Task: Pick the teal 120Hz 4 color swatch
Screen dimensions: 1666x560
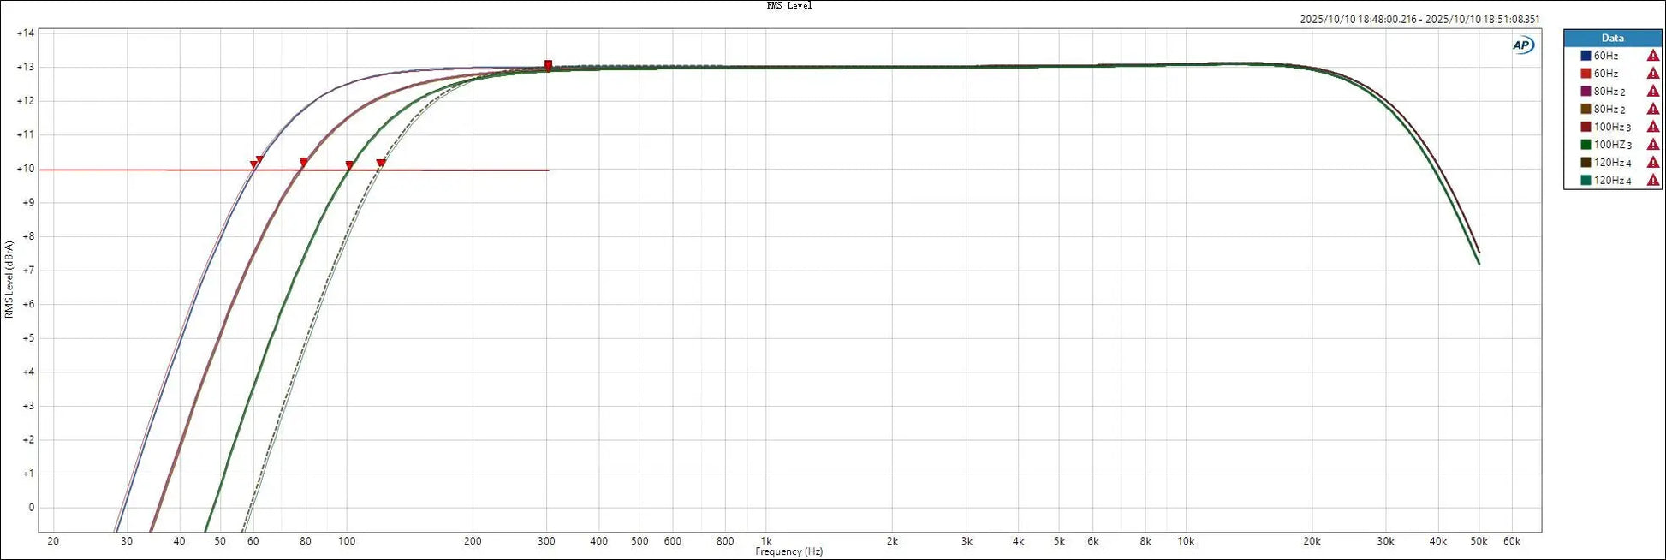Action: [1586, 181]
